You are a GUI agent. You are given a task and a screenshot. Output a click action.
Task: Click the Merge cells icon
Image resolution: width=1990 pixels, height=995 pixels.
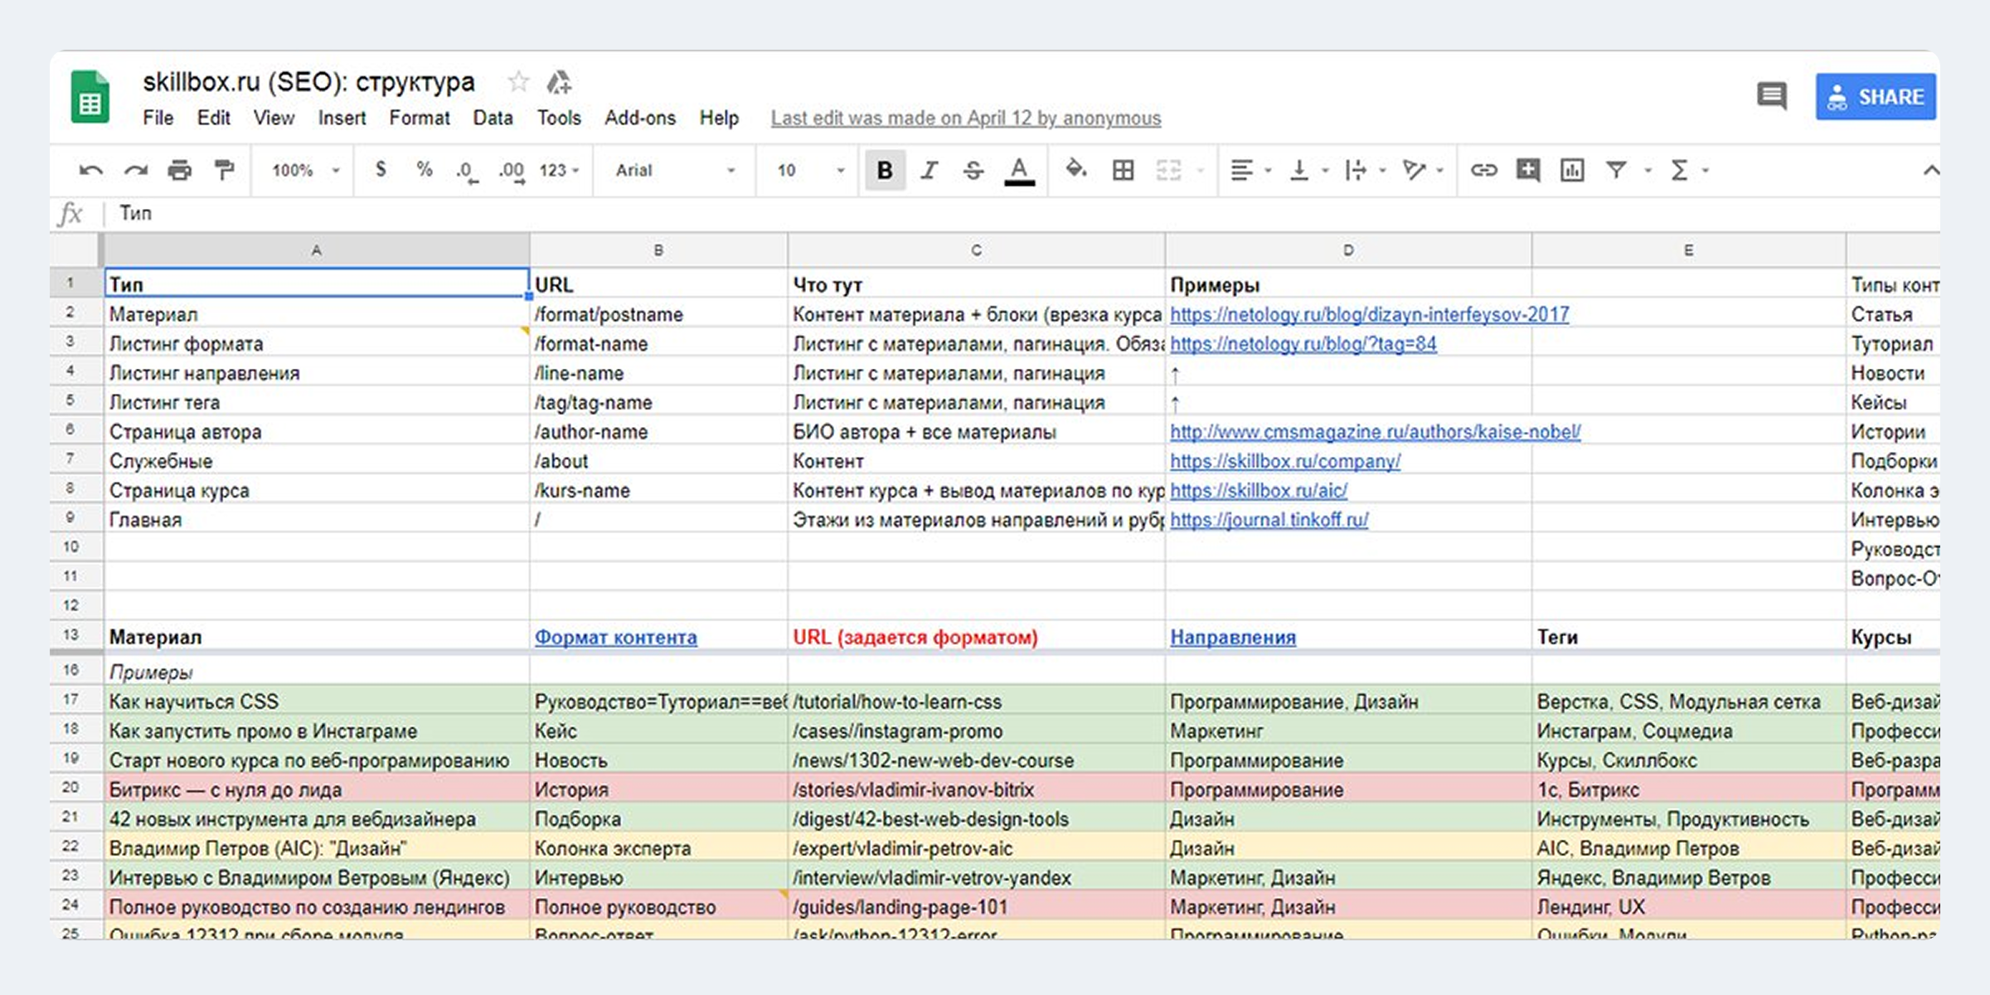[1168, 171]
